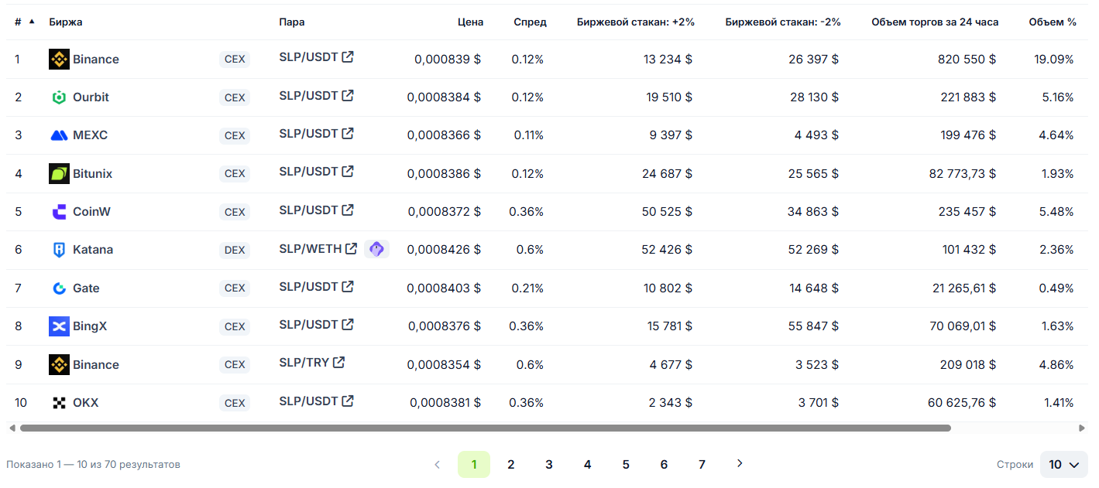
Task: Click the BingX exchange logo icon
Action: pos(59,326)
